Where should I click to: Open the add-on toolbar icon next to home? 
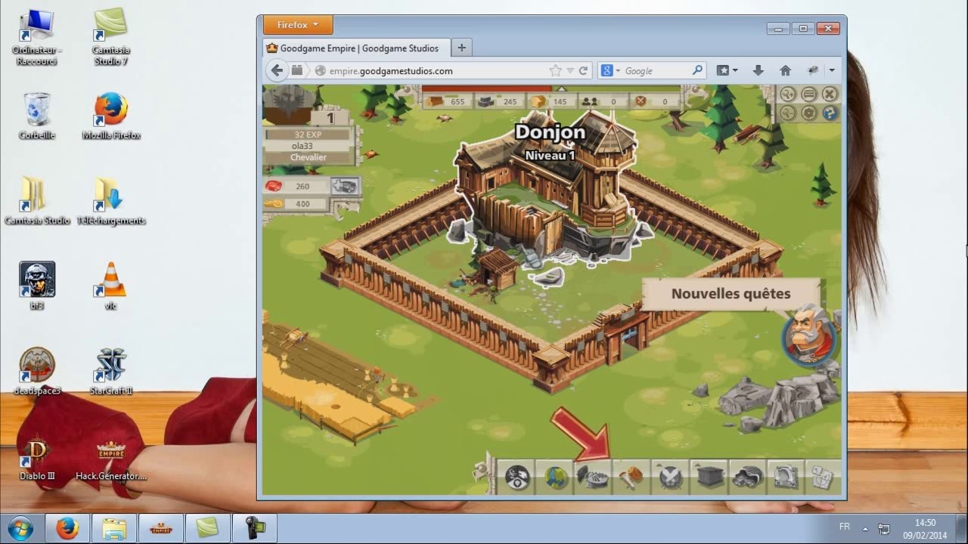pos(813,70)
